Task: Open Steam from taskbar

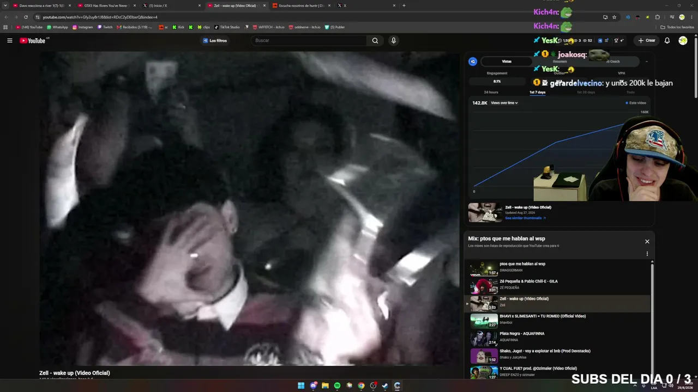Action: tap(385, 385)
